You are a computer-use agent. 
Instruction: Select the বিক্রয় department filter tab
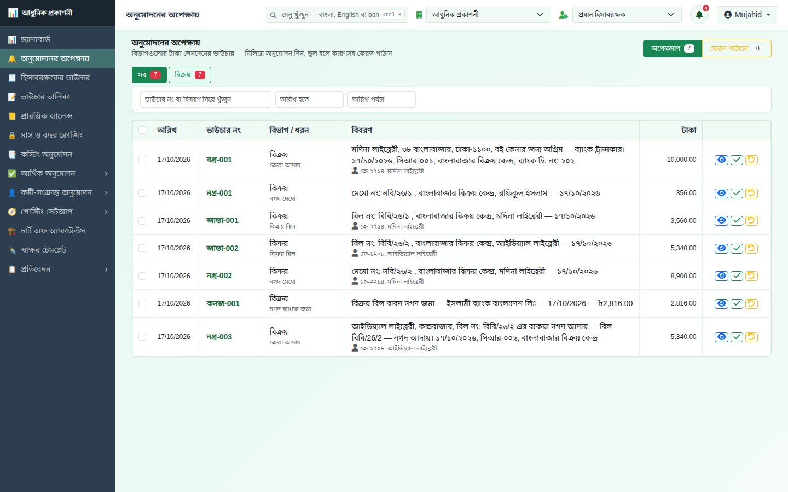189,75
